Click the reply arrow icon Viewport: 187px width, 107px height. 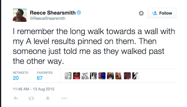[x=16, y=98]
